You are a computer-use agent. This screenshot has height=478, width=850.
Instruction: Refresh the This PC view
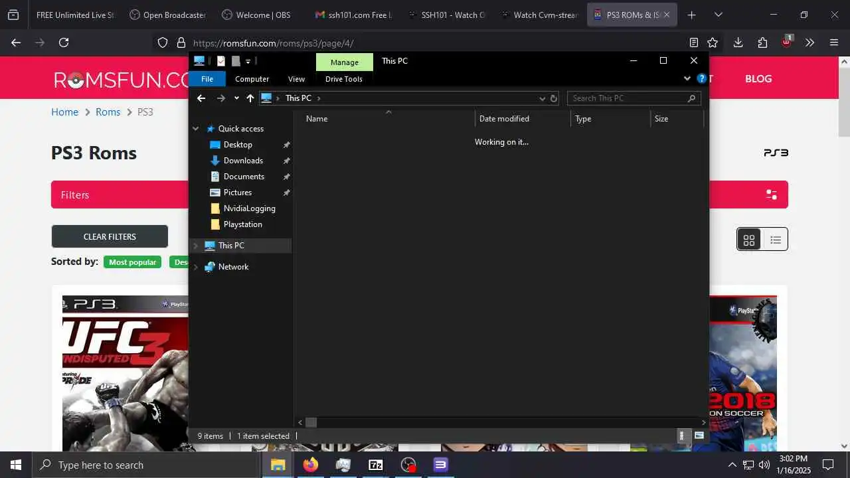[554, 98]
